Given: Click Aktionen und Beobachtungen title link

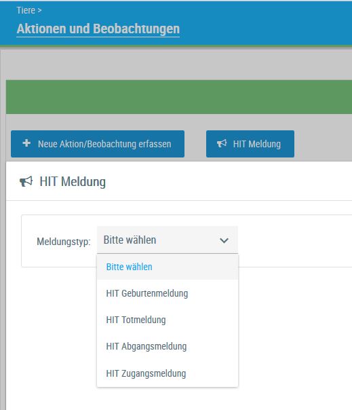Looking at the screenshot, I should click(x=98, y=29).
